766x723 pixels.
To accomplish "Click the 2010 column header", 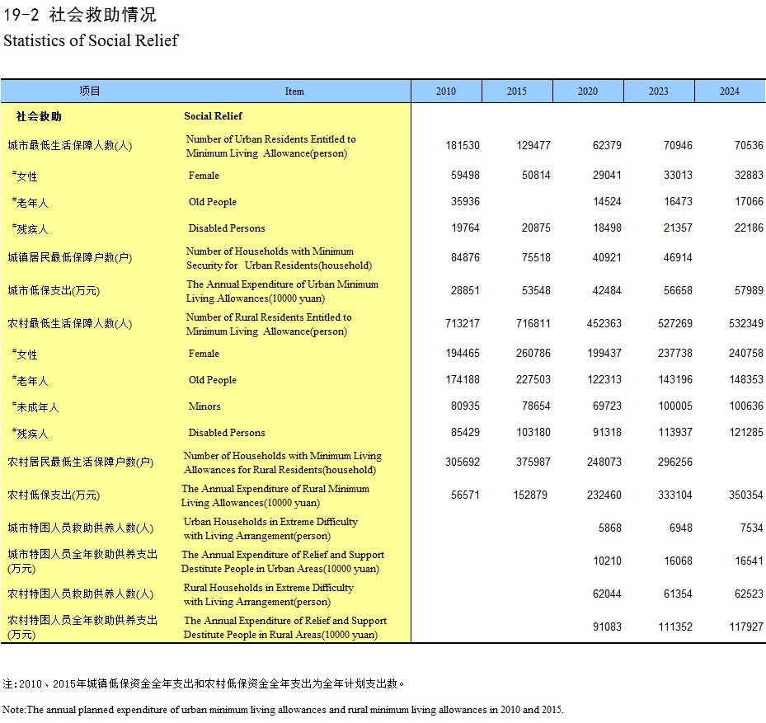I will 446,92.
